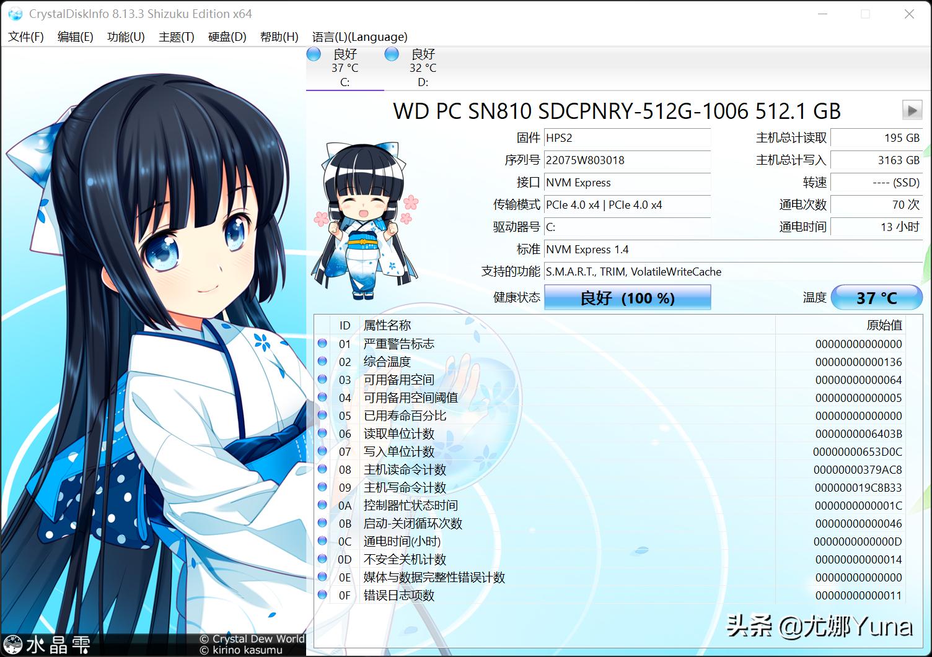Viewport: 932px width, 657px height.
Task: Switch to the drive D: tab
Action: click(x=421, y=68)
